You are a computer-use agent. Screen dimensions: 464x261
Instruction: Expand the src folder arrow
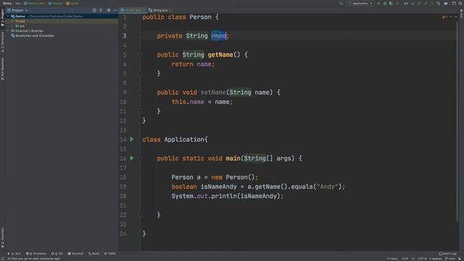coord(12,26)
